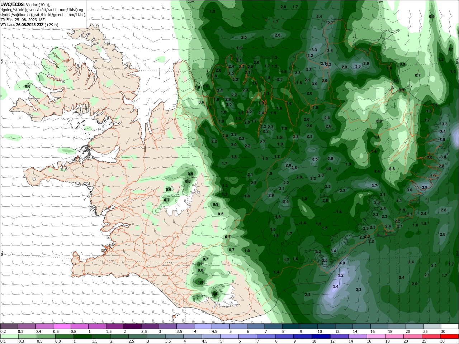Click the pale green 0.1 rain legend swatch
459x344 pixels.
(9, 336)
